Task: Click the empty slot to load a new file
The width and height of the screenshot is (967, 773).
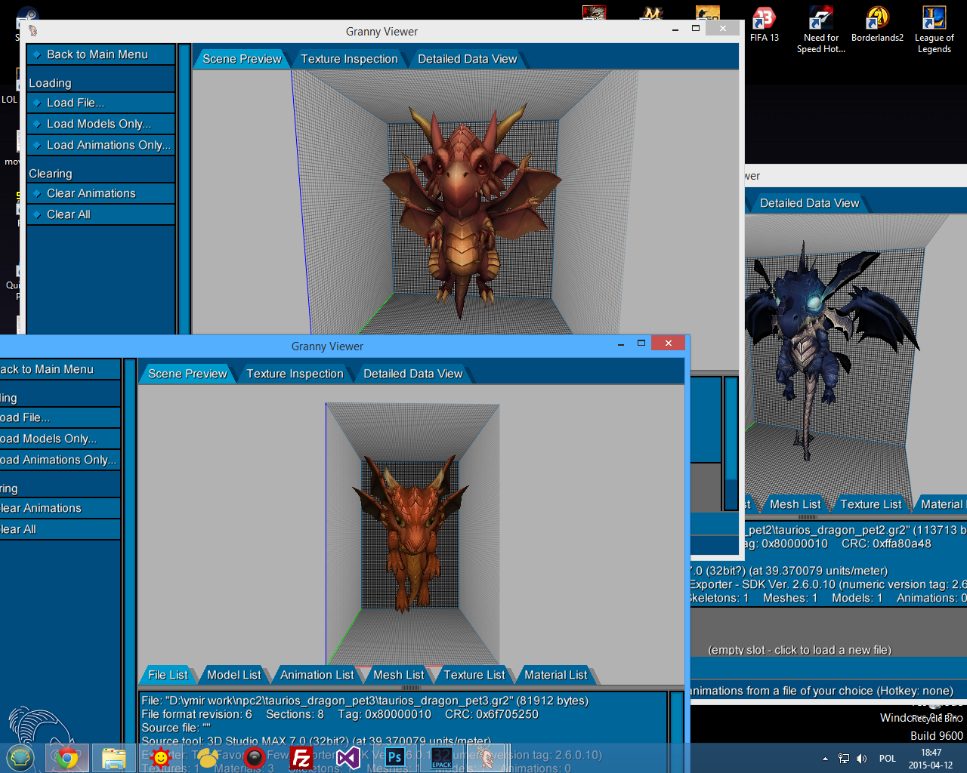Action: pos(799,650)
